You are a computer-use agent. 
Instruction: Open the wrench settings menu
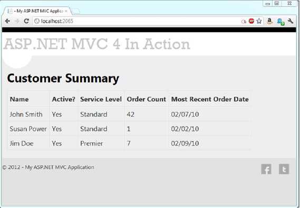tap(290, 21)
